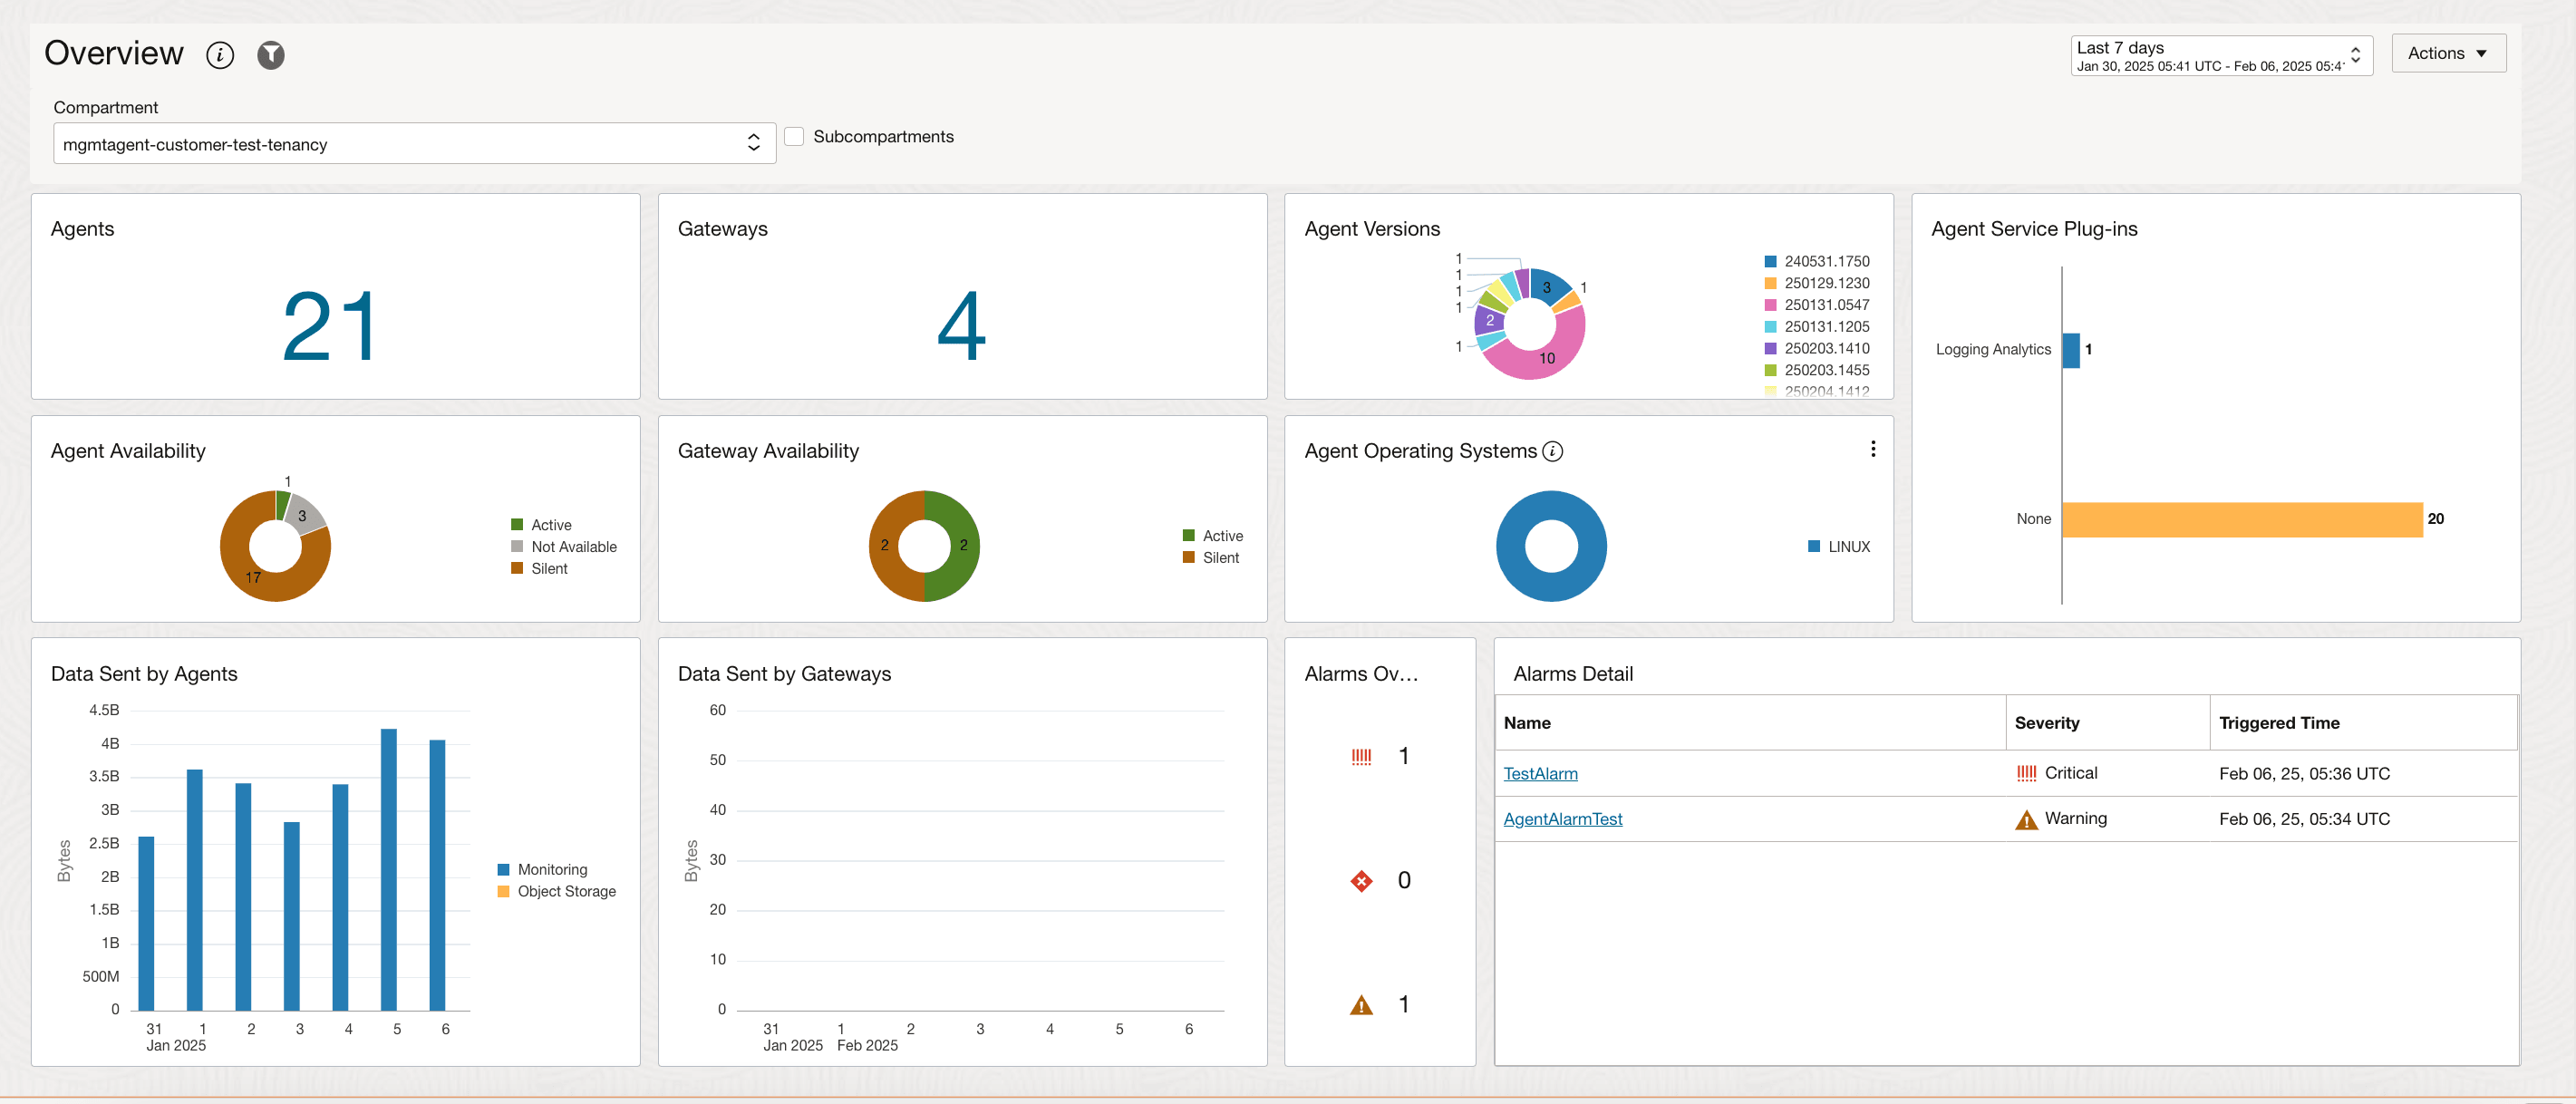Open the AgentAlarmTest alarm link
The width and height of the screenshot is (2576, 1104).
[x=1563, y=818]
